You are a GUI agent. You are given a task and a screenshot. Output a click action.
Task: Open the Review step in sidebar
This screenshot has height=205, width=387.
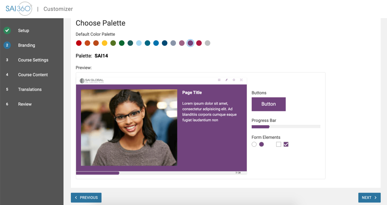25,104
